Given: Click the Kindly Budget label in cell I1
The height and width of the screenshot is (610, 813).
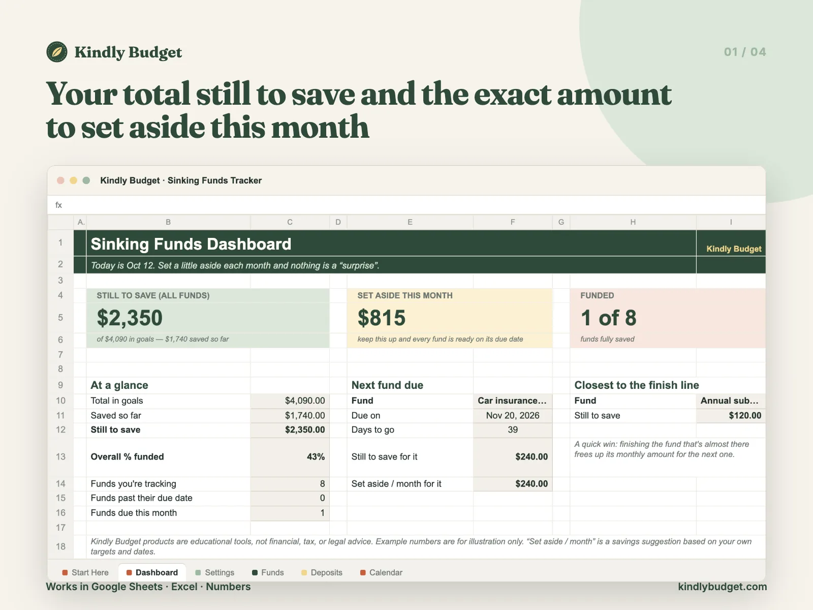Looking at the screenshot, I should [x=734, y=249].
